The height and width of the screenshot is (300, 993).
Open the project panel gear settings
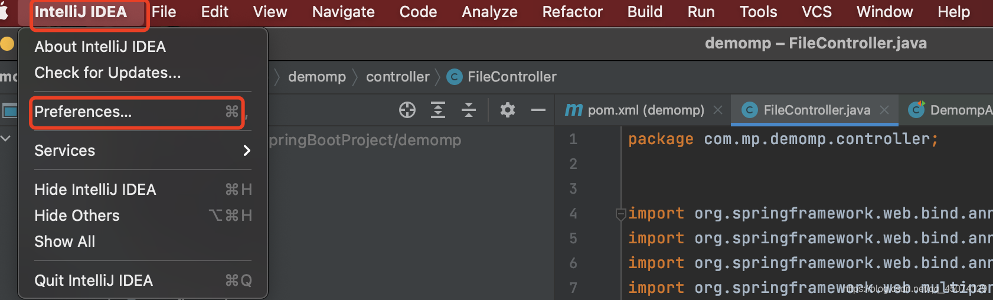point(508,110)
